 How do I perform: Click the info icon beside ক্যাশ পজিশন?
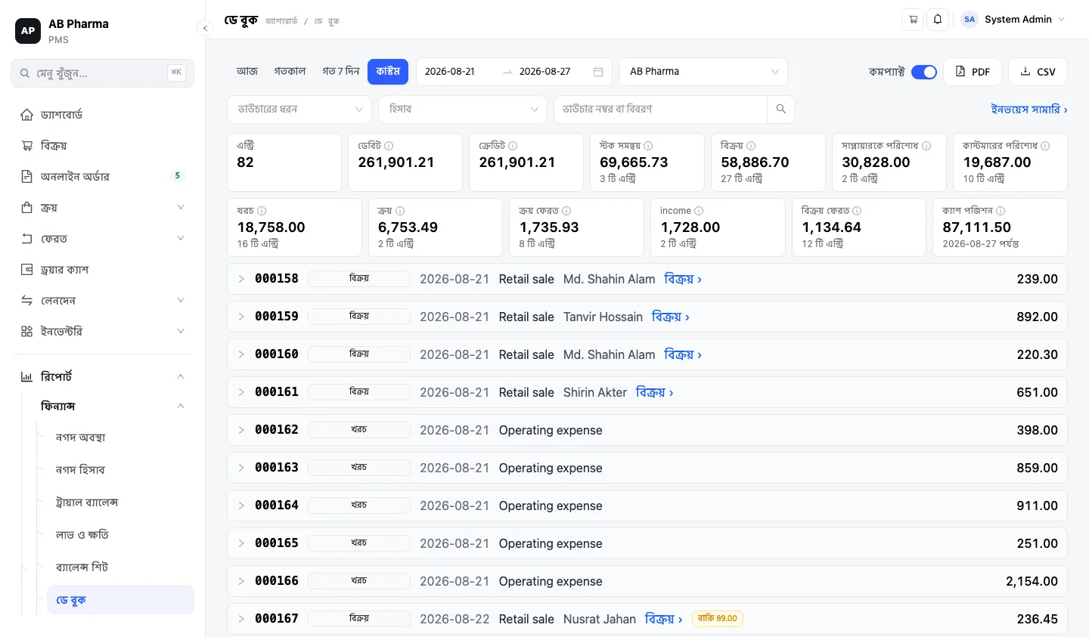[x=1001, y=211]
